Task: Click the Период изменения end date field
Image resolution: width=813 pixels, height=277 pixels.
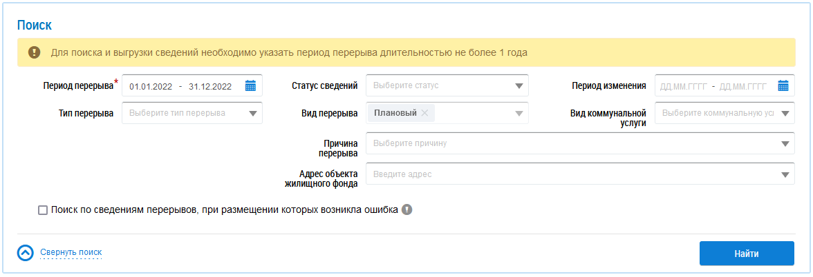Action: (742, 86)
